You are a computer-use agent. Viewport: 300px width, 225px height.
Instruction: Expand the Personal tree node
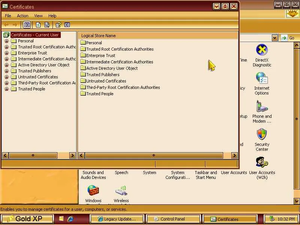(x=6, y=41)
